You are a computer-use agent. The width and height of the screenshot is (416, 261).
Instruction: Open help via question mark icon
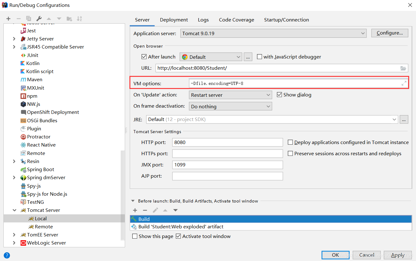[7, 255]
